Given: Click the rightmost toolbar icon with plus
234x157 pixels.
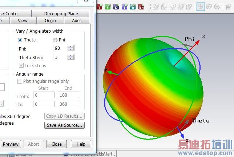Looking at the screenshot, I should [x=228, y=7].
